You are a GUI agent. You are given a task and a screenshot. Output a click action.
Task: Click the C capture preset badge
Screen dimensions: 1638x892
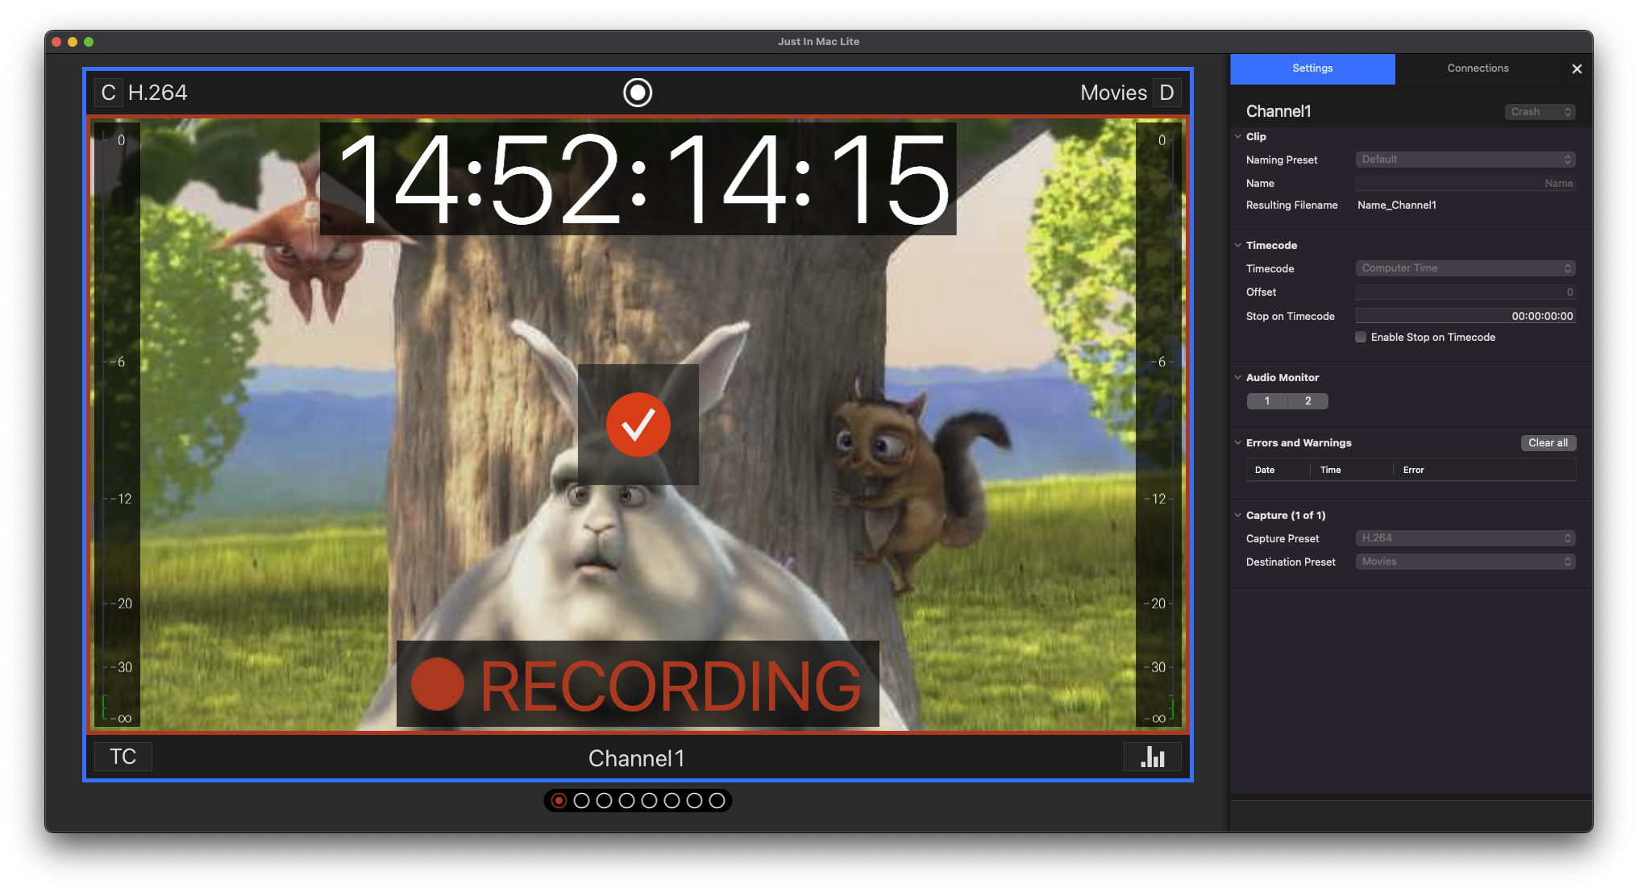click(x=108, y=93)
